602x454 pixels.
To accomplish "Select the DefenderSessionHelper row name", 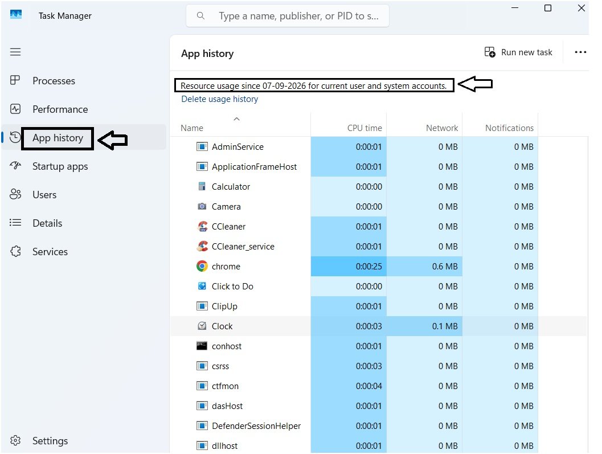I will click(x=256, y=426).
